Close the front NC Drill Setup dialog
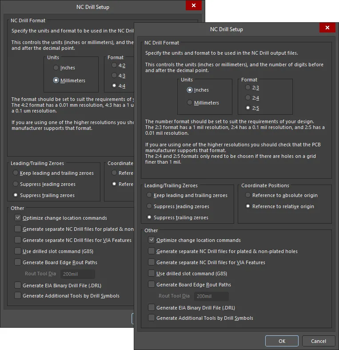 327,28
